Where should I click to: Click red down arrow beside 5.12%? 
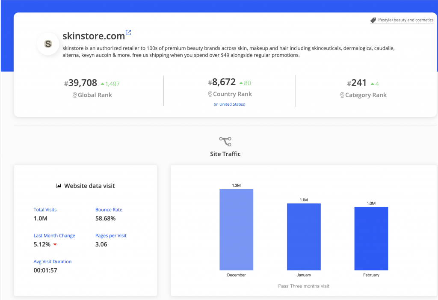(55, 245)
